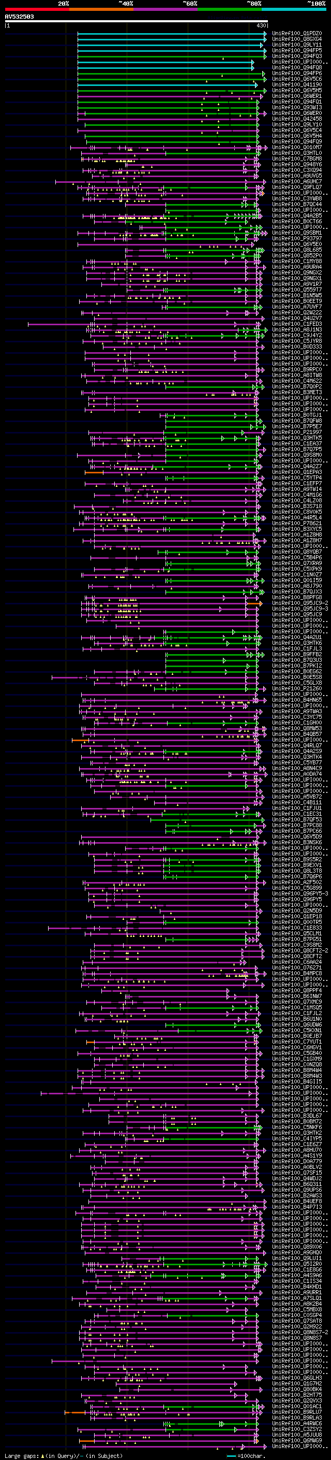Click the 430 query end position label
This screenshot has width=331, height=1460.
(261, 25)
